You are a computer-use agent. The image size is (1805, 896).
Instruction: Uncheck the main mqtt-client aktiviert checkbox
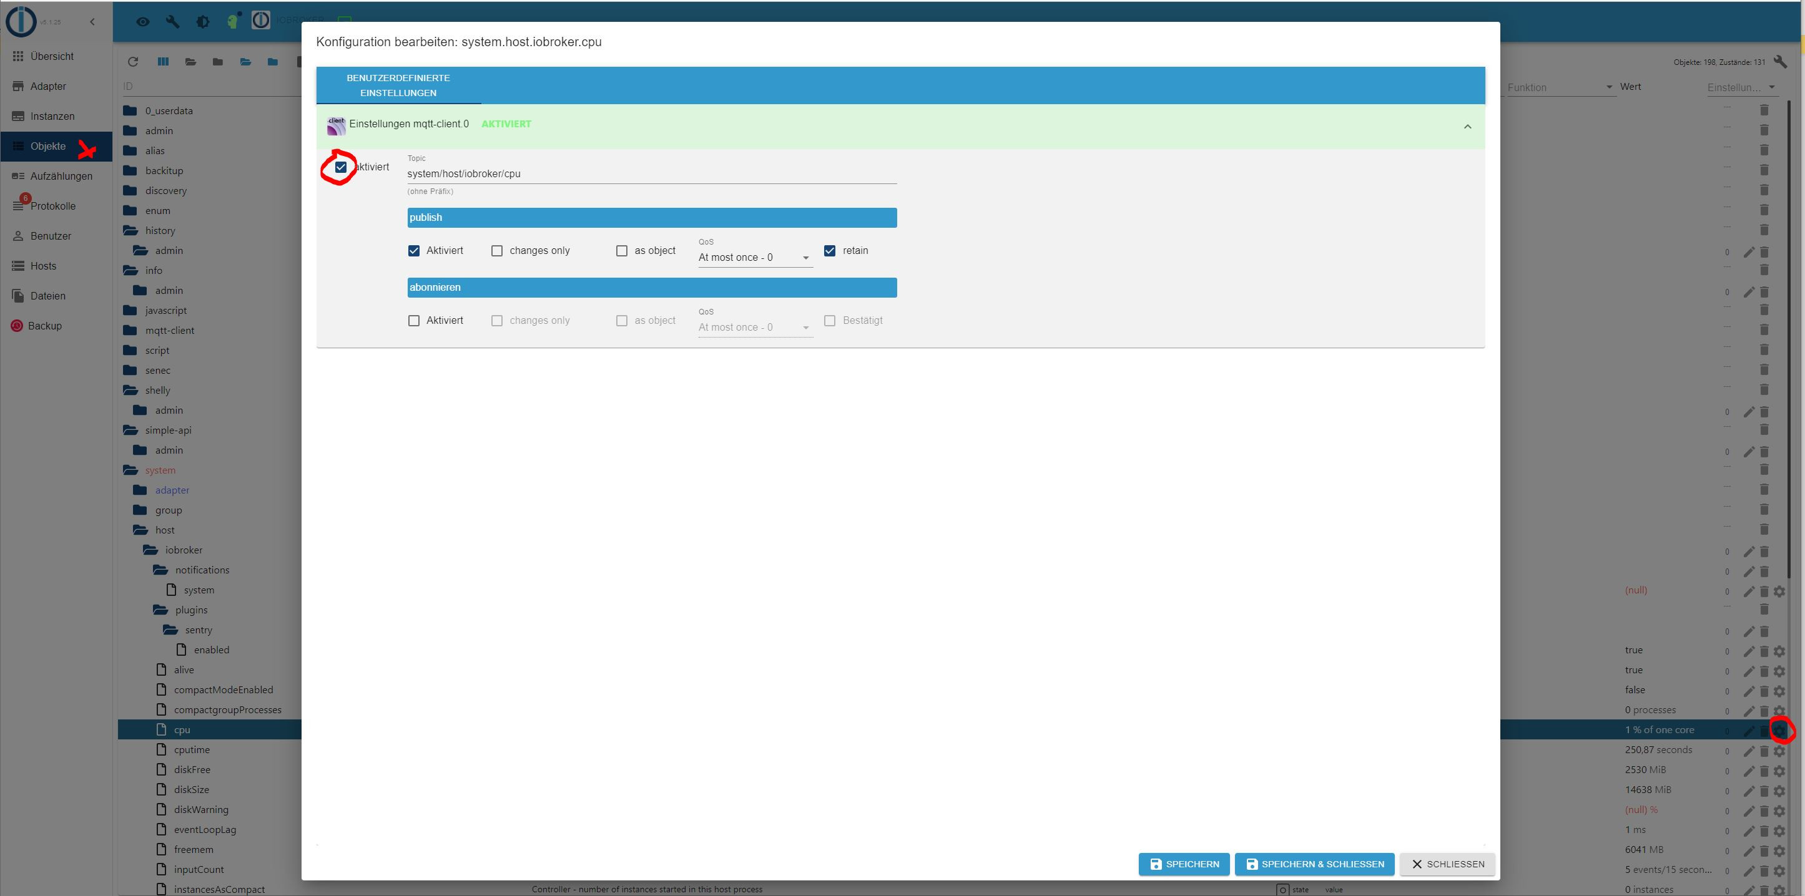coord(342,167)
